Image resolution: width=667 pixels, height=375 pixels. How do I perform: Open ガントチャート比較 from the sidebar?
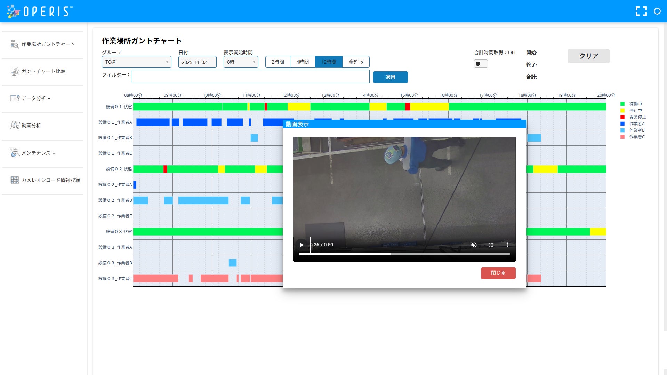tap(43, 71)
